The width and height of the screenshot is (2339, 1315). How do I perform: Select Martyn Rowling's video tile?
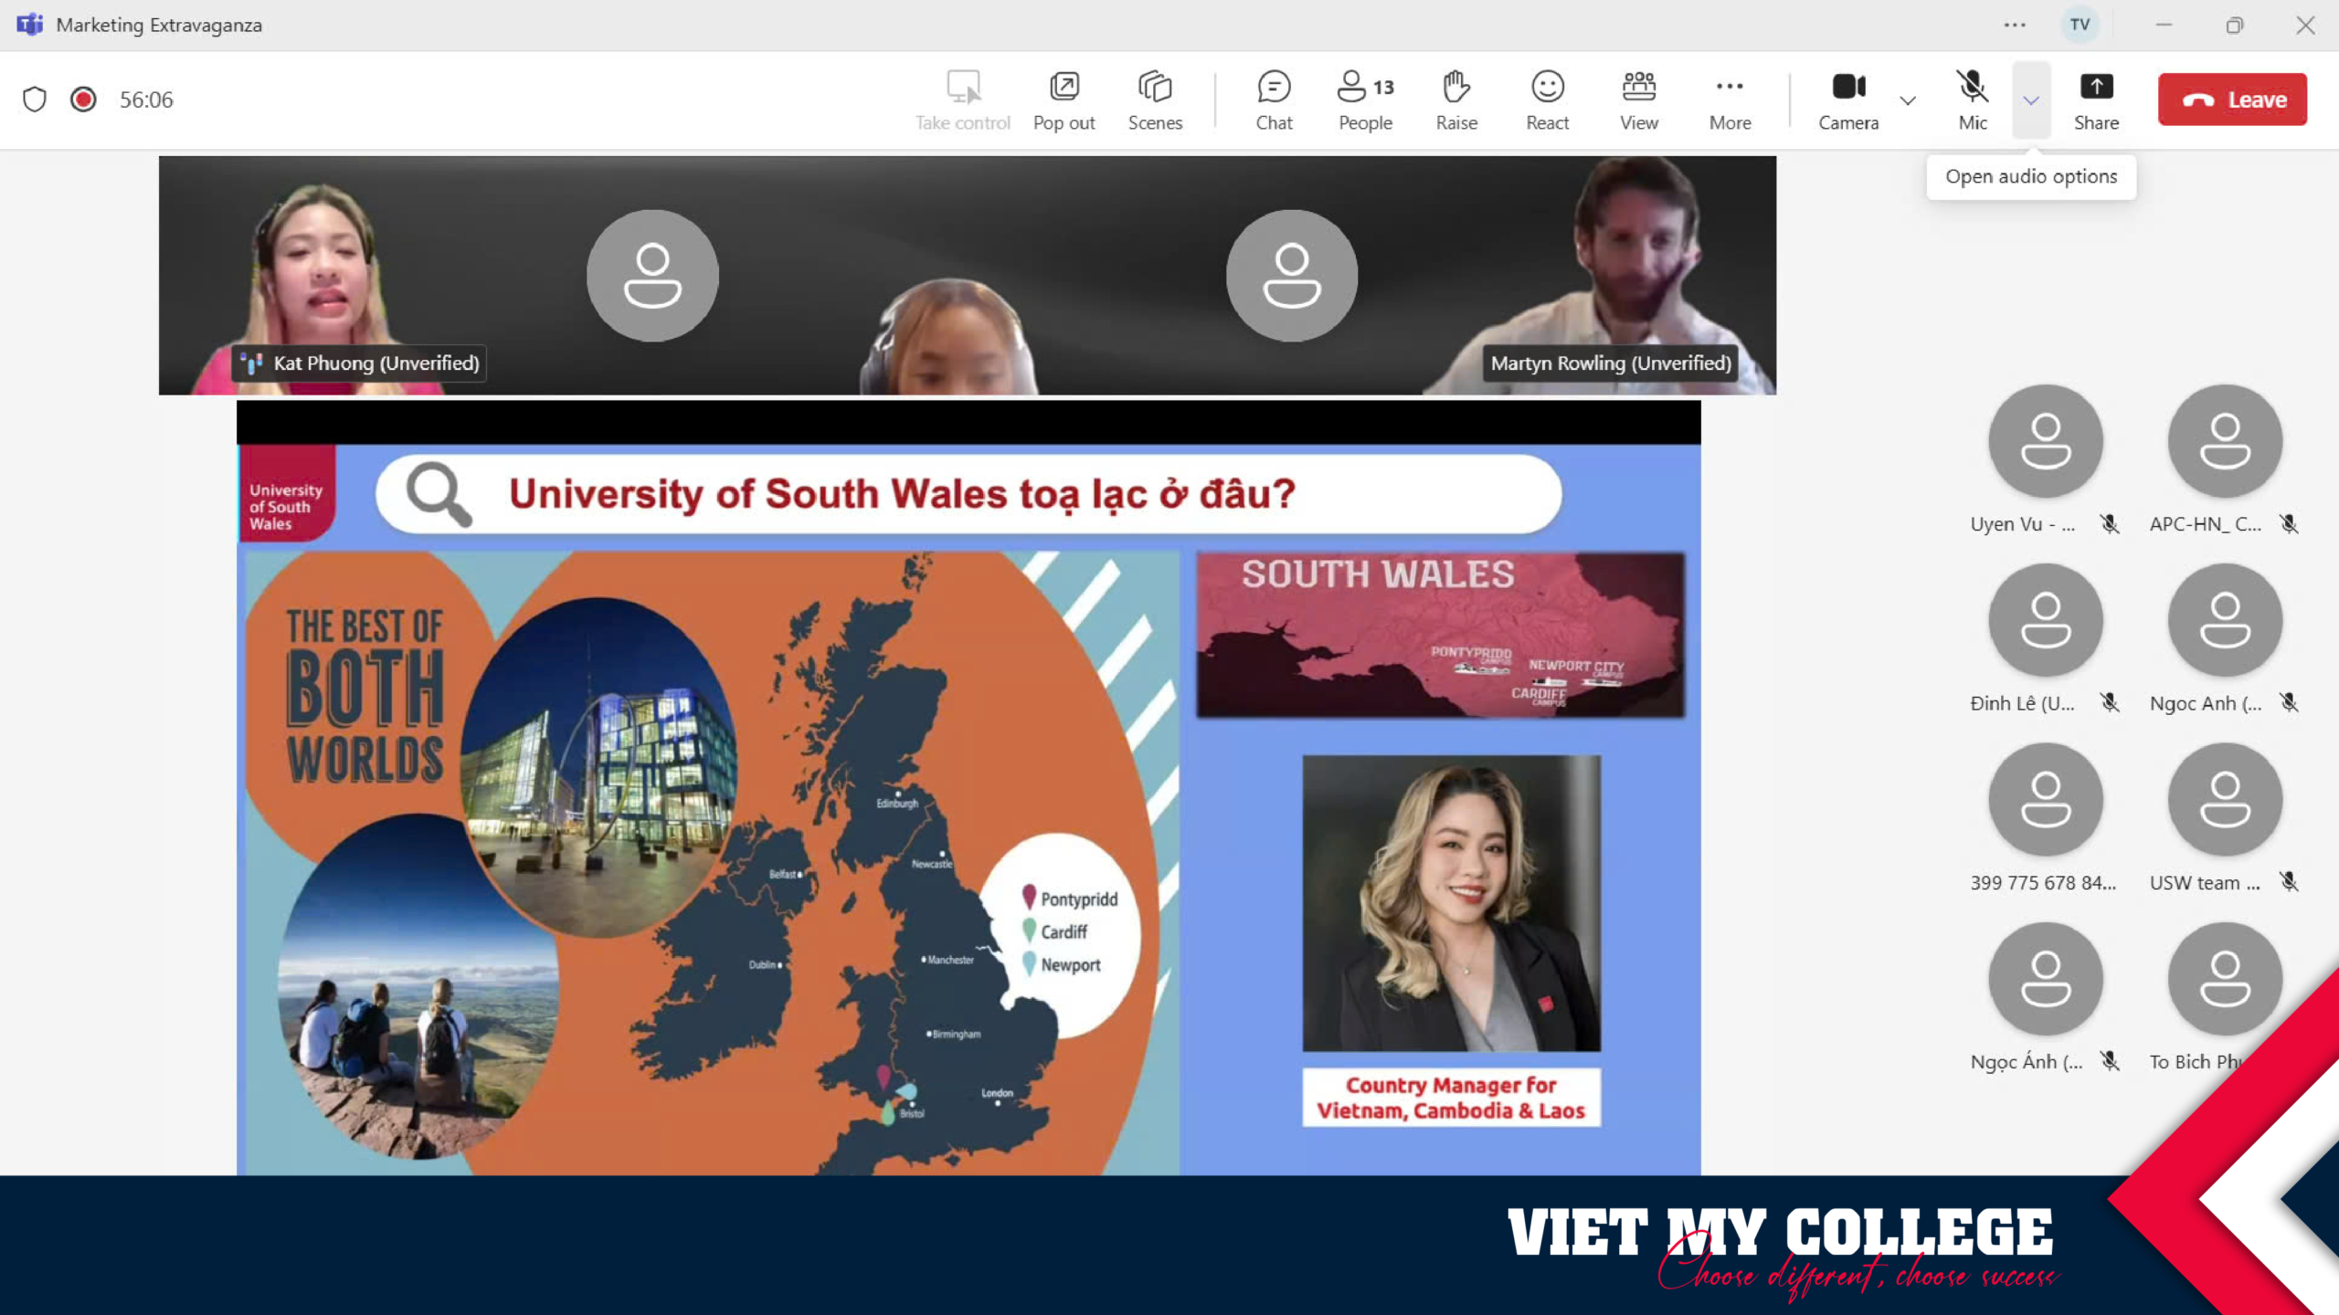(1608, 275)
